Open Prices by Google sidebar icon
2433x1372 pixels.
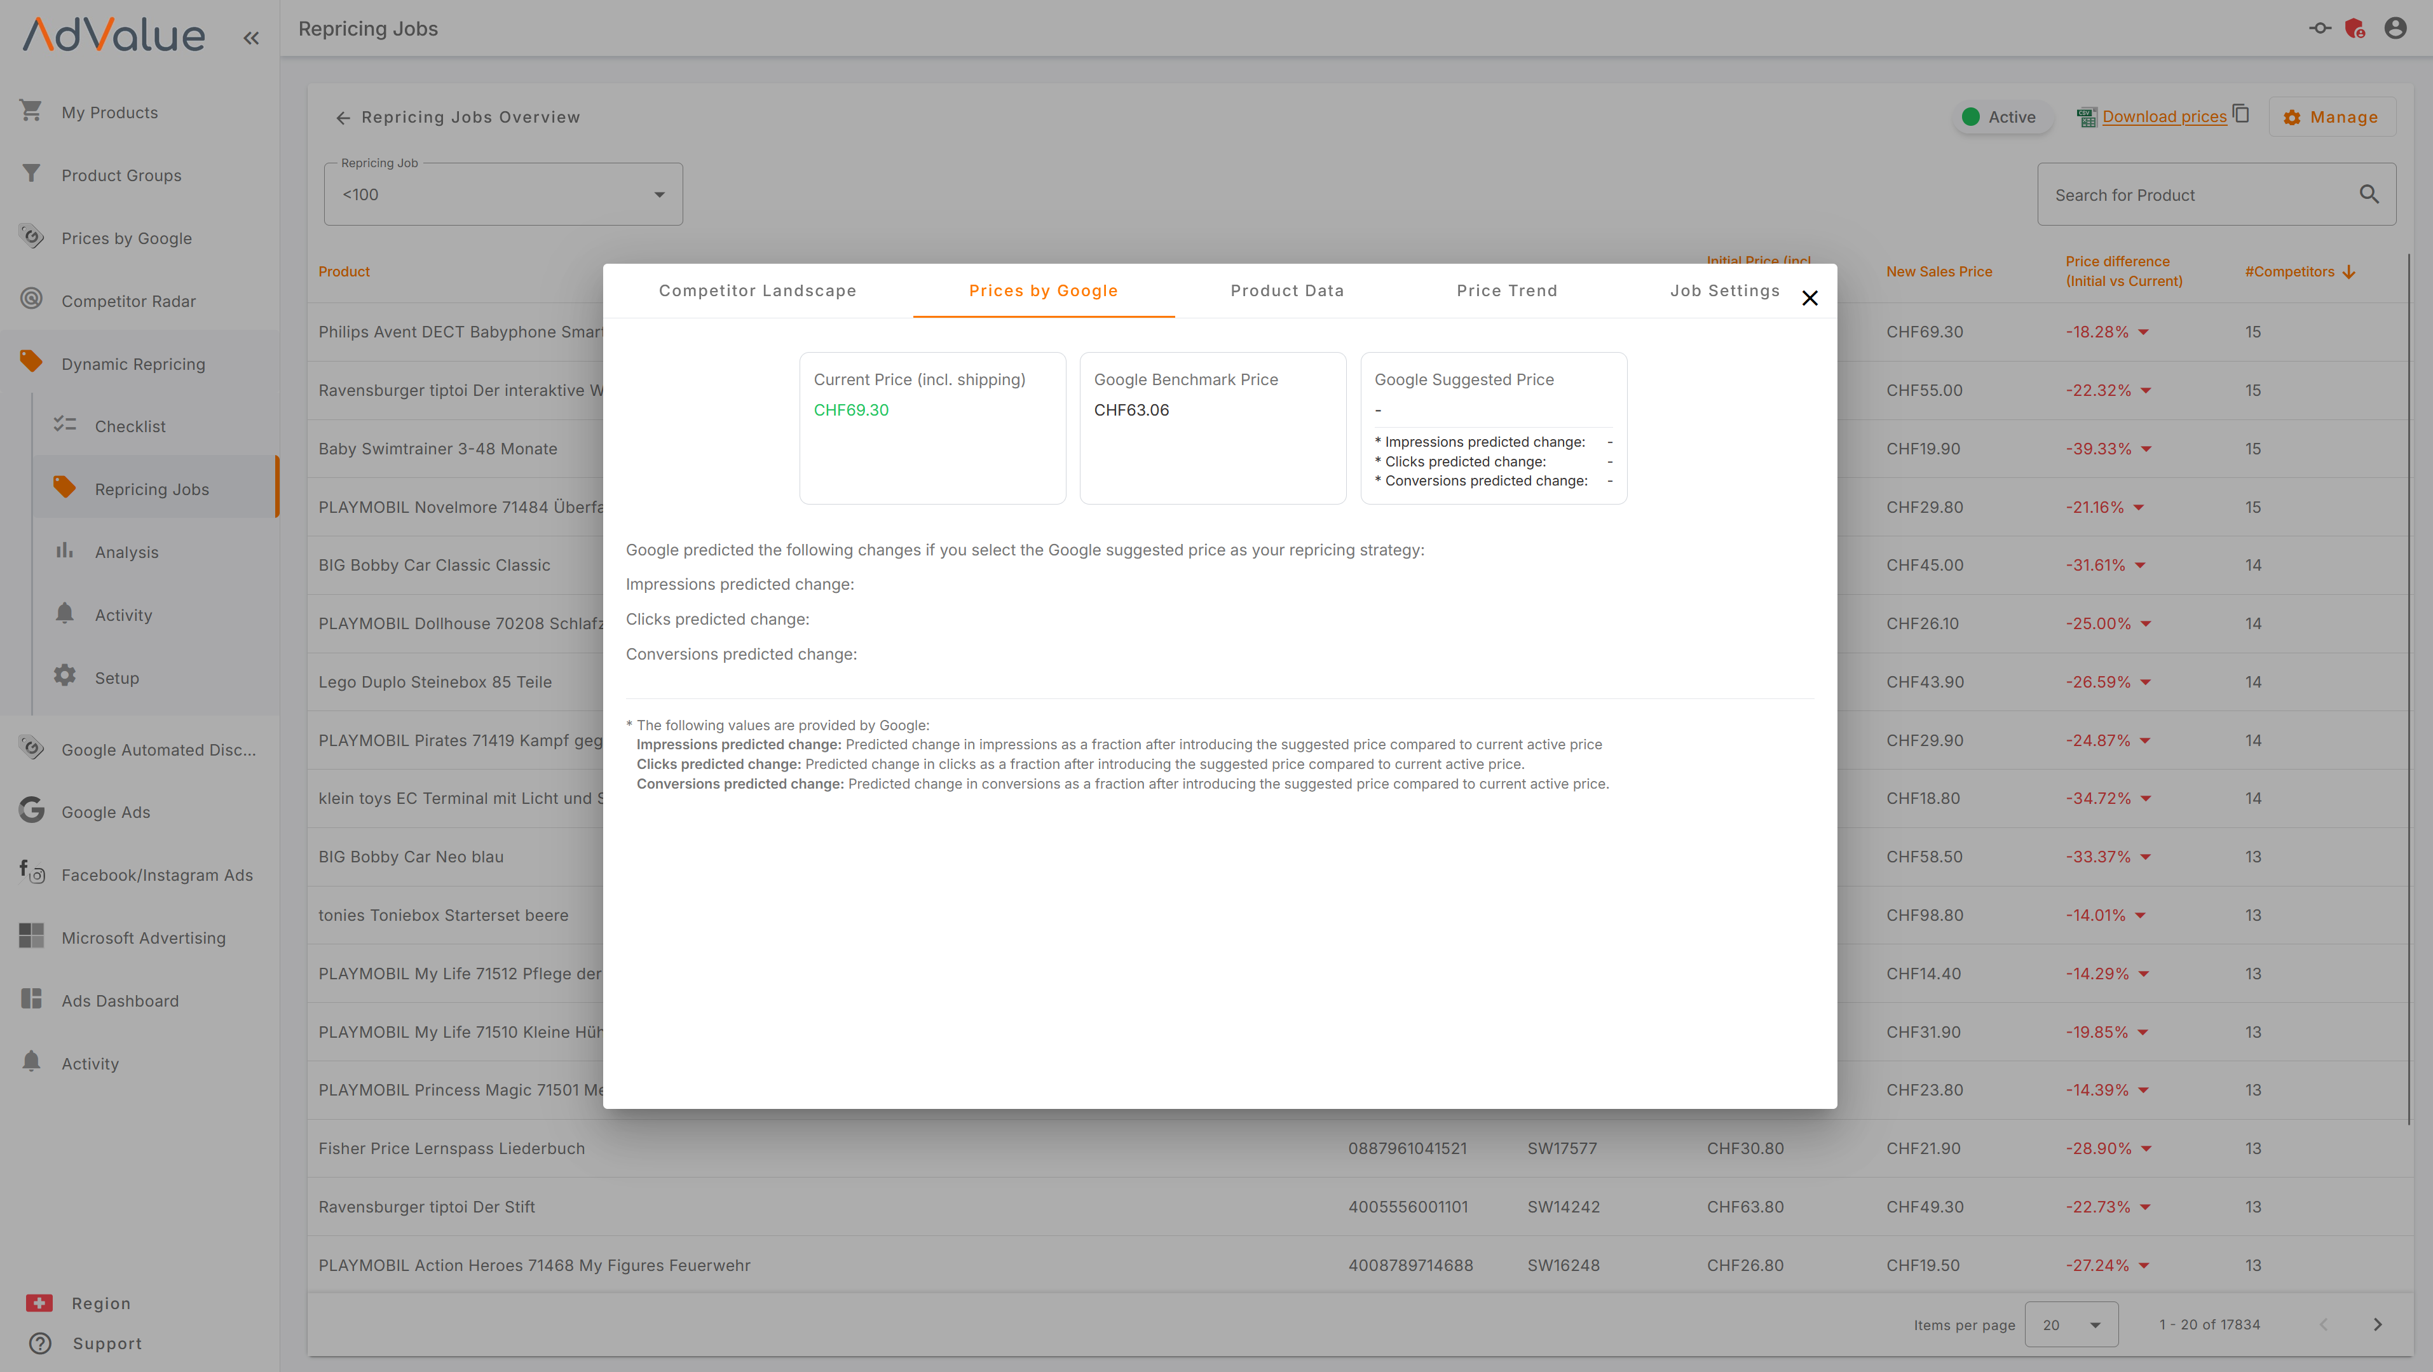[x=31, y=237]
